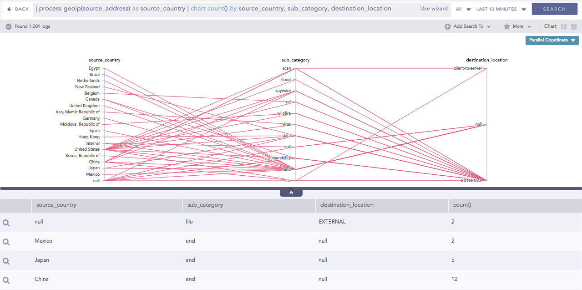Open the All repositories dropdown
Viewport: 582px width, 290px height.
[x=463, y=9]
